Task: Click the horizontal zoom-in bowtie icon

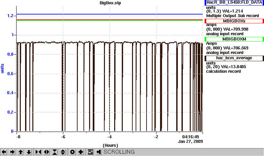Action: click(38, 152)
